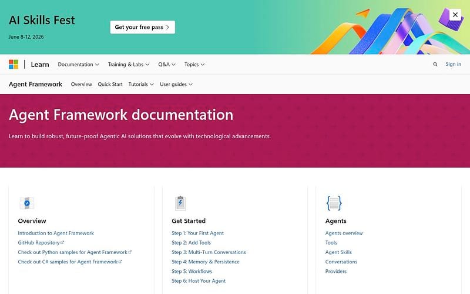Click the Microsoft logo
The image size is (470, 294).
[14, 64]
